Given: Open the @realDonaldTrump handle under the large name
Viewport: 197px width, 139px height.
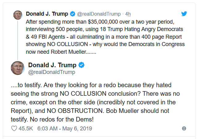Looking at the screenshot, I should (51, 72).
